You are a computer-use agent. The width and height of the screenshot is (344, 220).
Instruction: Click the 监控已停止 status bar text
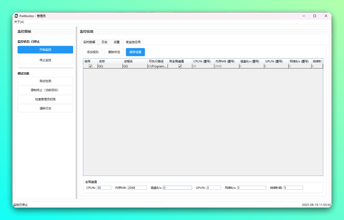[21, 205]
